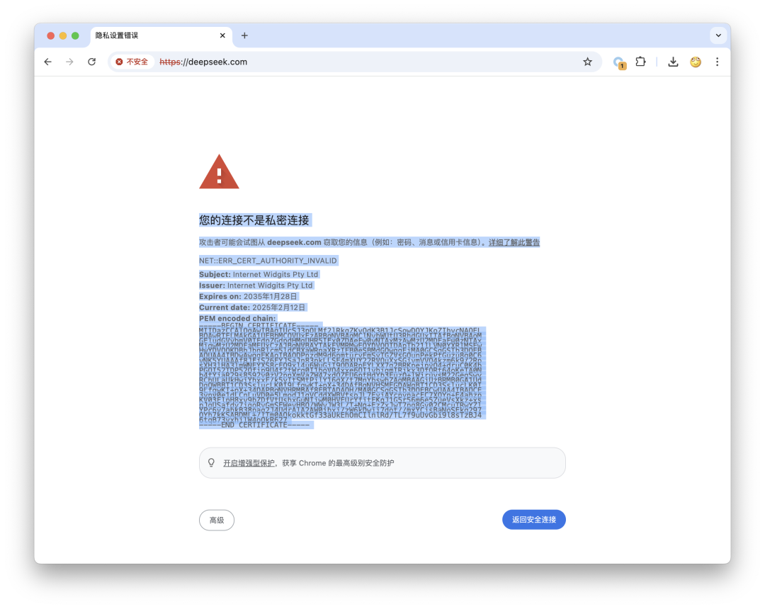Click the deepseek.com address bar URL
Image resolution: width=765 pixels, height=609 pixels.
click(203, 62)
